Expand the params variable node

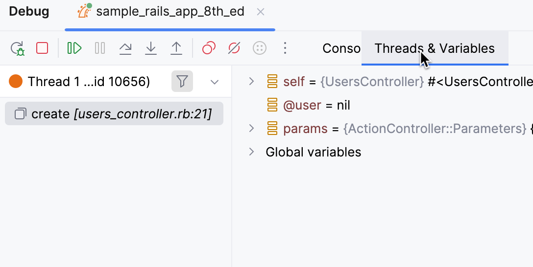pos(251,129)
